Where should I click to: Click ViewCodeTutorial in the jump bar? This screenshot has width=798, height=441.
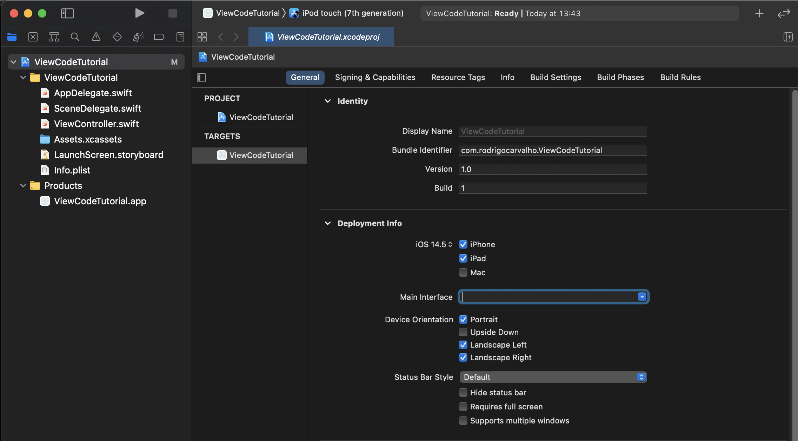tap(237, 57)
